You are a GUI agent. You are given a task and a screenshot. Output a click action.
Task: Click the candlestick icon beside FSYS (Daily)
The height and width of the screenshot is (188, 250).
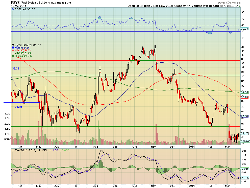click(x=13, y=45)
